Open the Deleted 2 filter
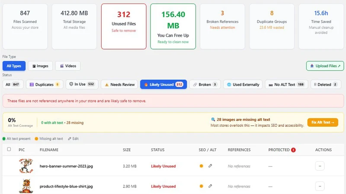This screenshot has height=194, width=346. [x=326, y=84]
